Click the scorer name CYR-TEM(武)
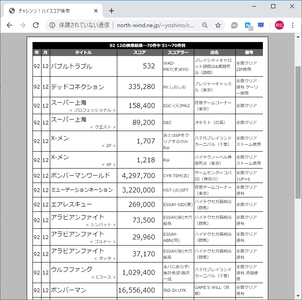The image size is (302, 300). click(176, 176)
